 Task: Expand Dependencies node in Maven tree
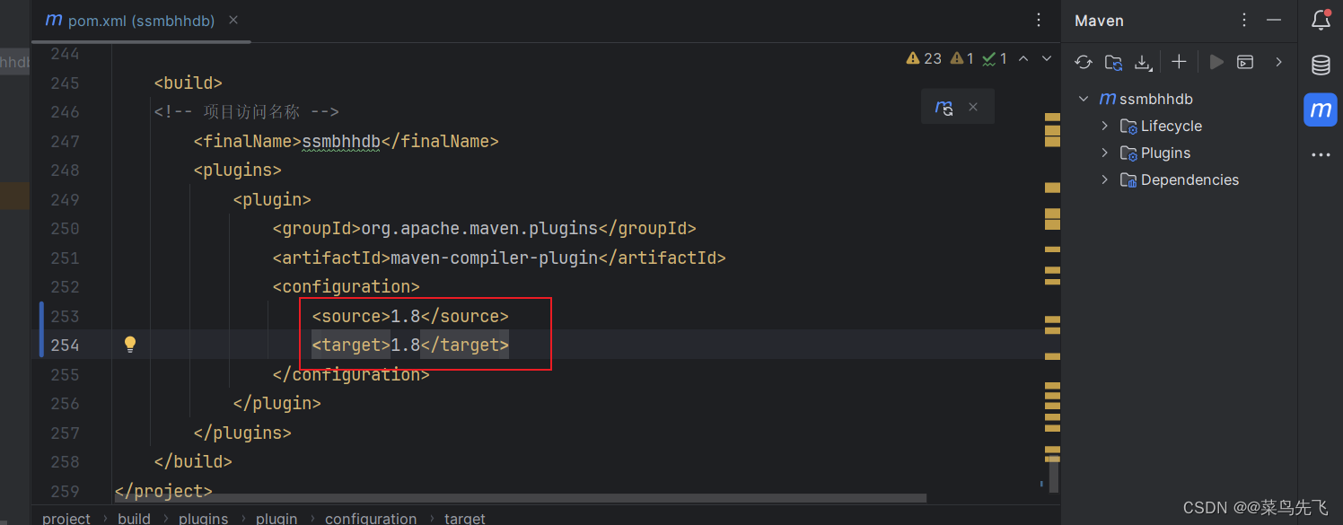click(x=1105, y=179)
